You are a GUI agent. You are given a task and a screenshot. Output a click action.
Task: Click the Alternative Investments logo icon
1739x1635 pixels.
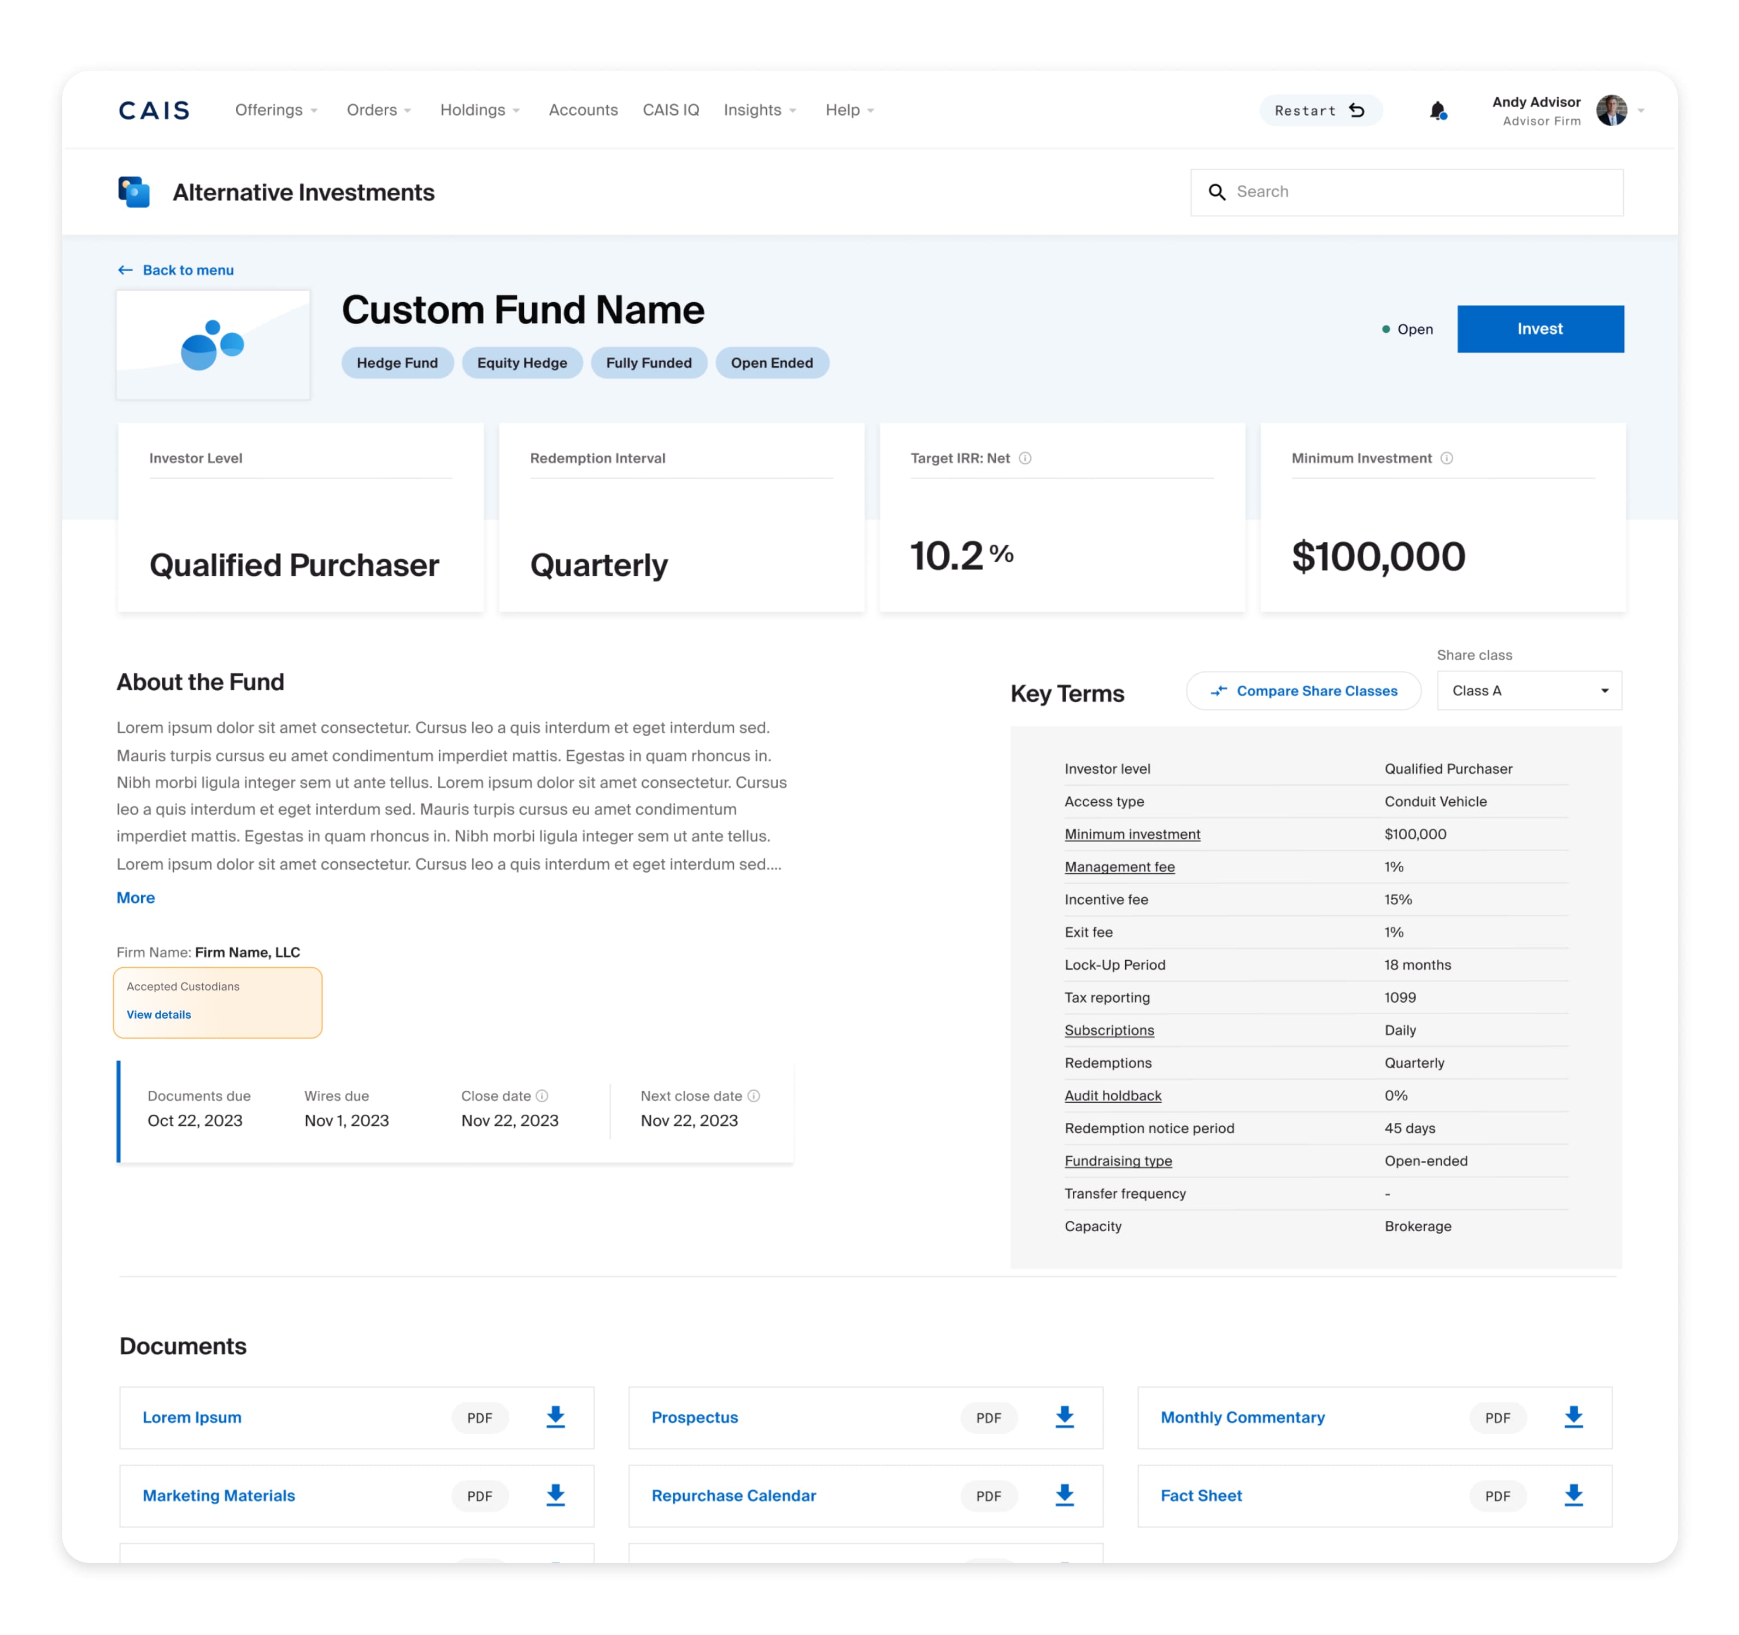pyautogui.click(x=134, y=192)
